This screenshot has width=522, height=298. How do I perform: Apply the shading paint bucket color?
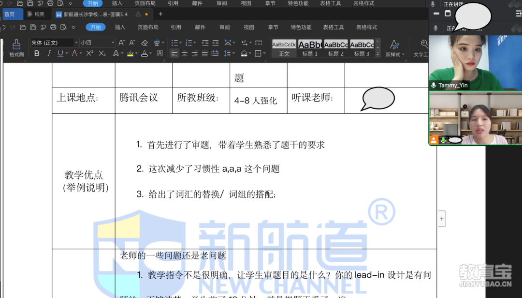[244, 53]
